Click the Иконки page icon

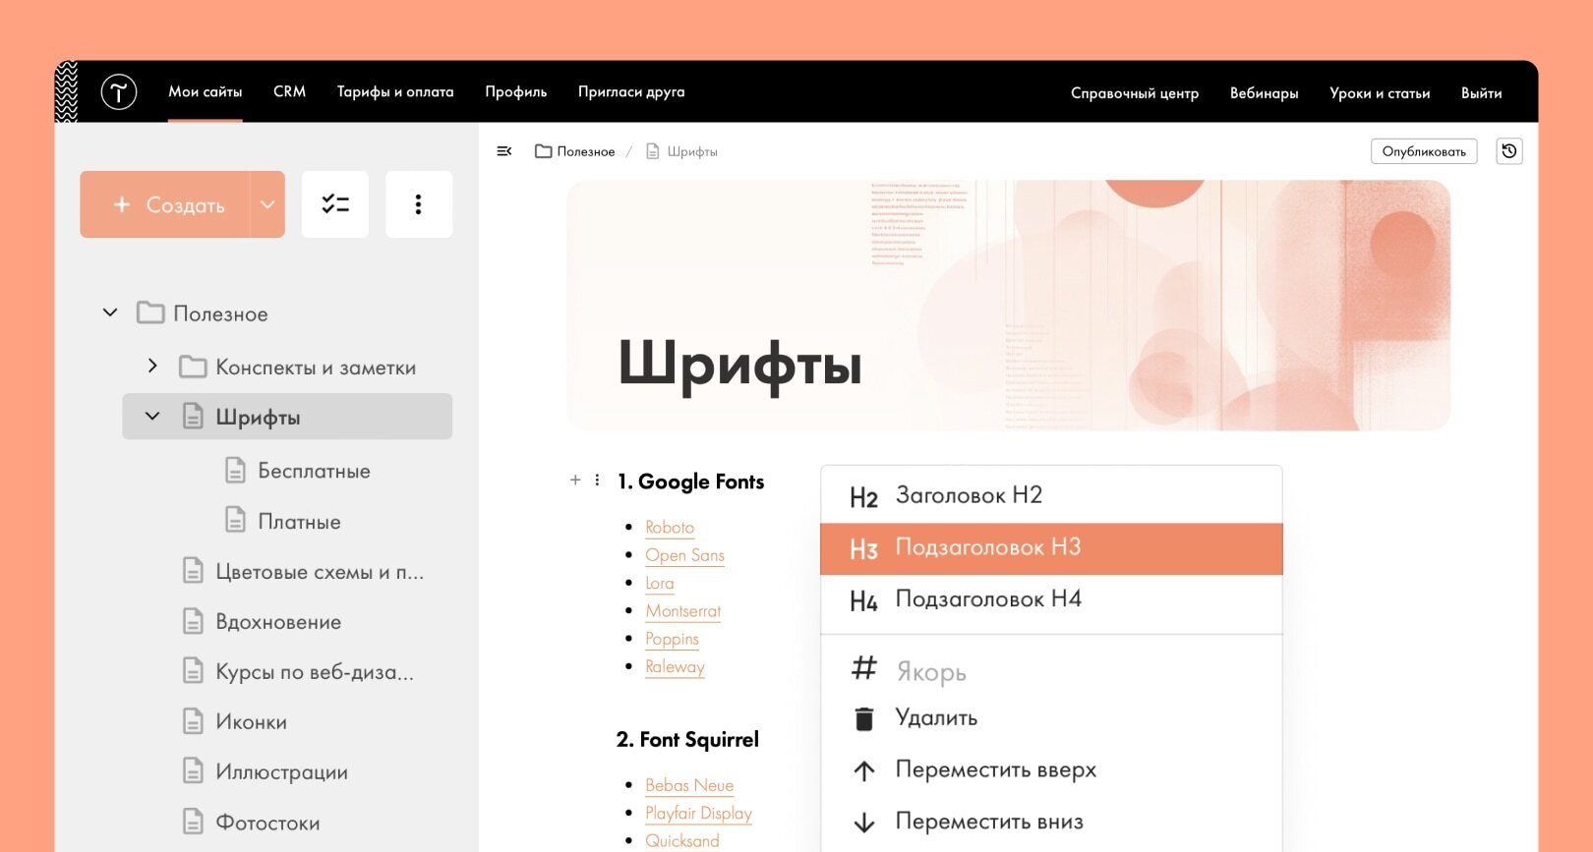(x=193, y=721)
